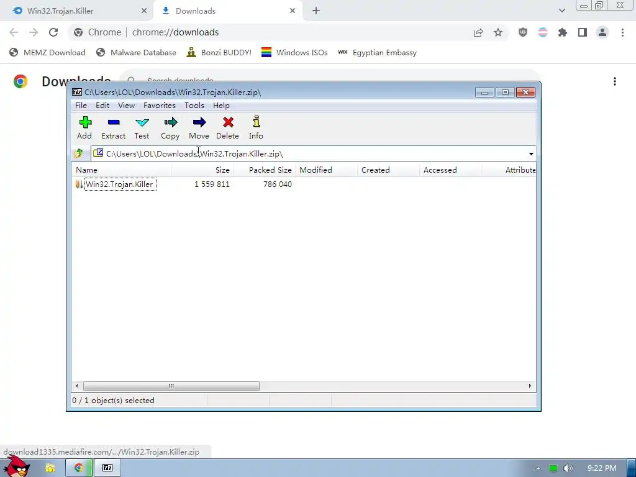Image resolution: width=636 pixels, height=477 pixels.
Task: Open the Chrome three-dot main menu
Action: click(x=622, y=32)
